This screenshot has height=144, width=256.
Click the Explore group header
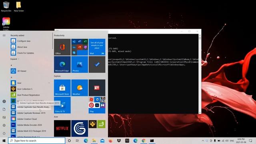pyautogui.click(x=57, y=76)
